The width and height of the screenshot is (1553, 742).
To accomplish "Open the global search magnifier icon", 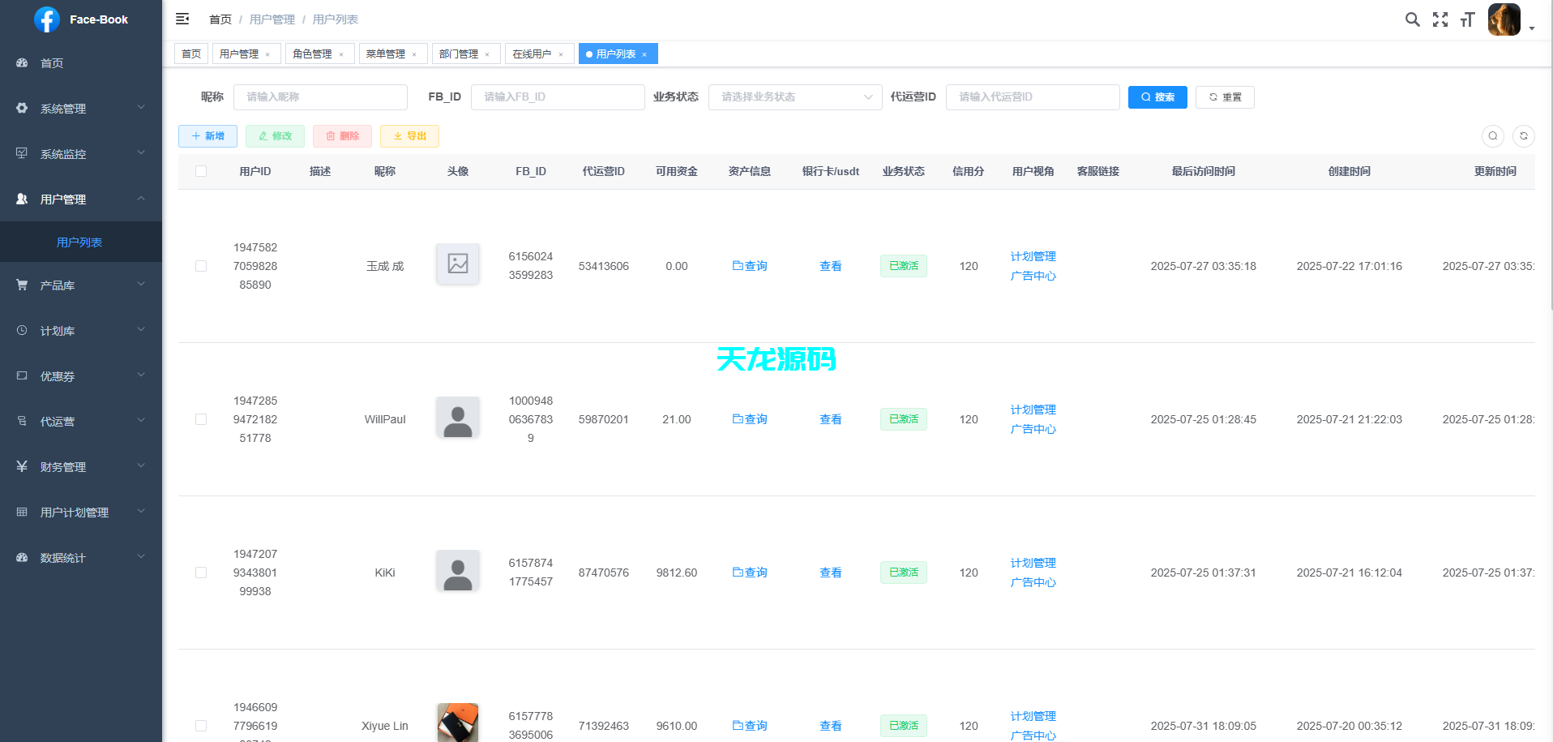I will (x=1413, y=19).
